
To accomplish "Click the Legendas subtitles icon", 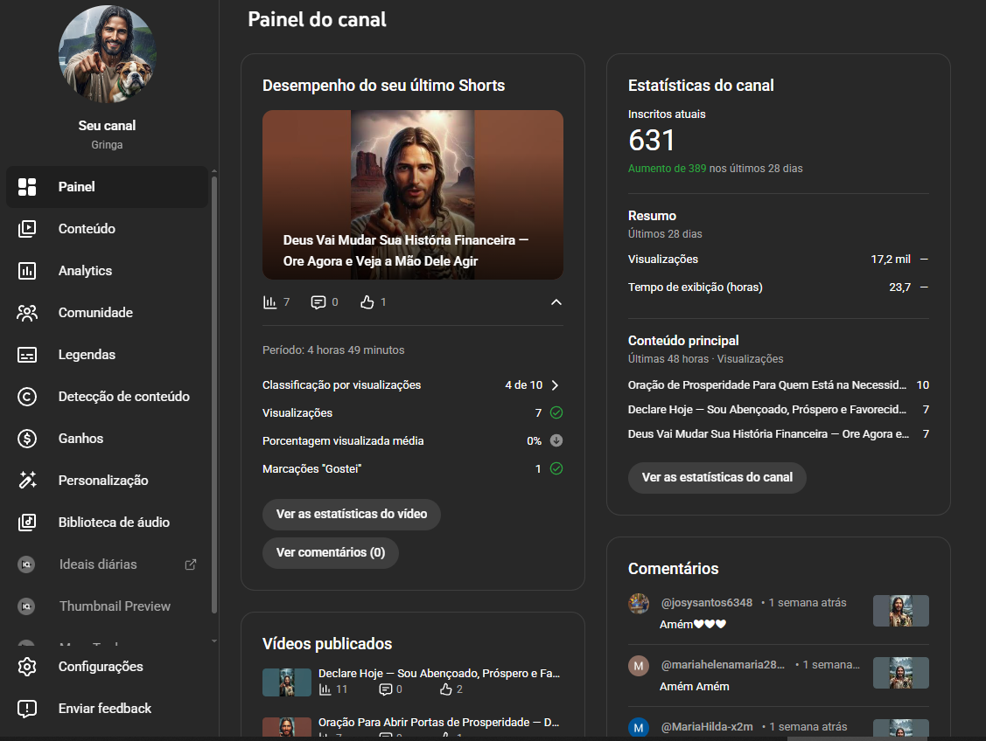I will [27, 355].
